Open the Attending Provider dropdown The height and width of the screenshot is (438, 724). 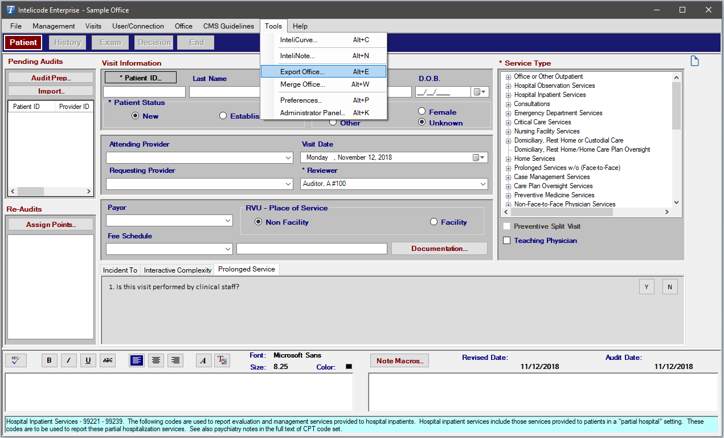(288, 158)
